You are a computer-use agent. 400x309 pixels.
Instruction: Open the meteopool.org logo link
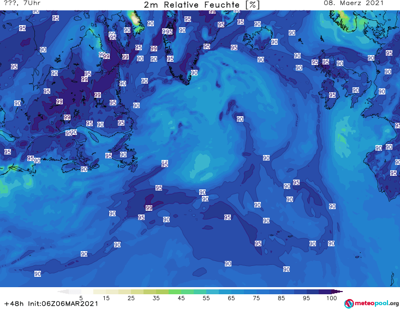pos(372,304)
